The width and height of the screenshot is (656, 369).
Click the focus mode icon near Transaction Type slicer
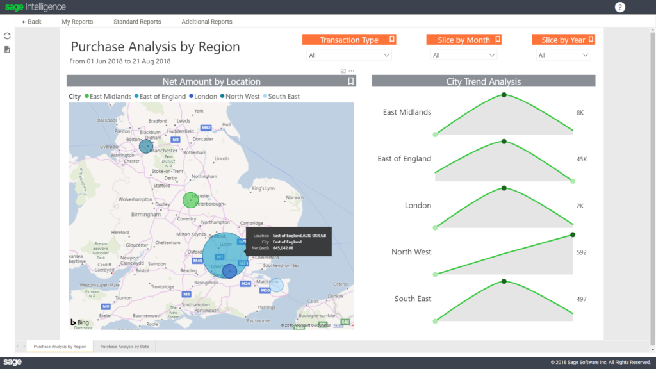point(343,72)
